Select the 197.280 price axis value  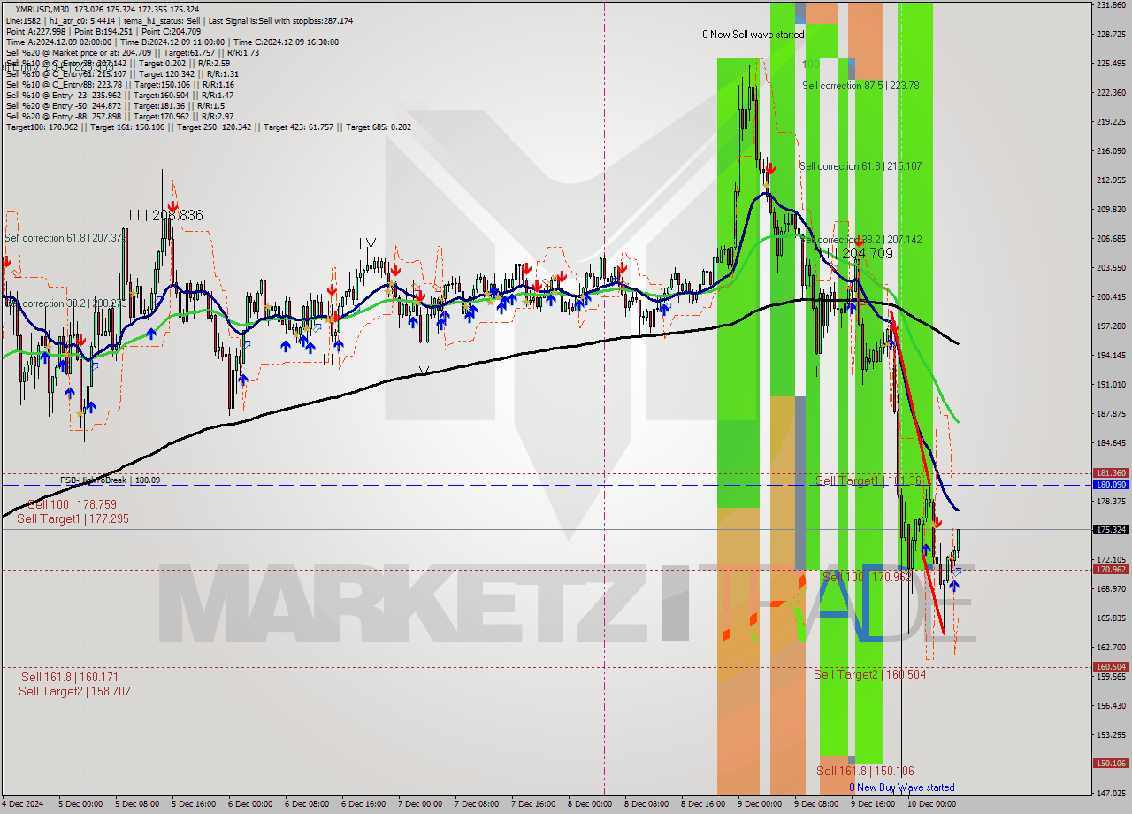tap(1111, 326)
